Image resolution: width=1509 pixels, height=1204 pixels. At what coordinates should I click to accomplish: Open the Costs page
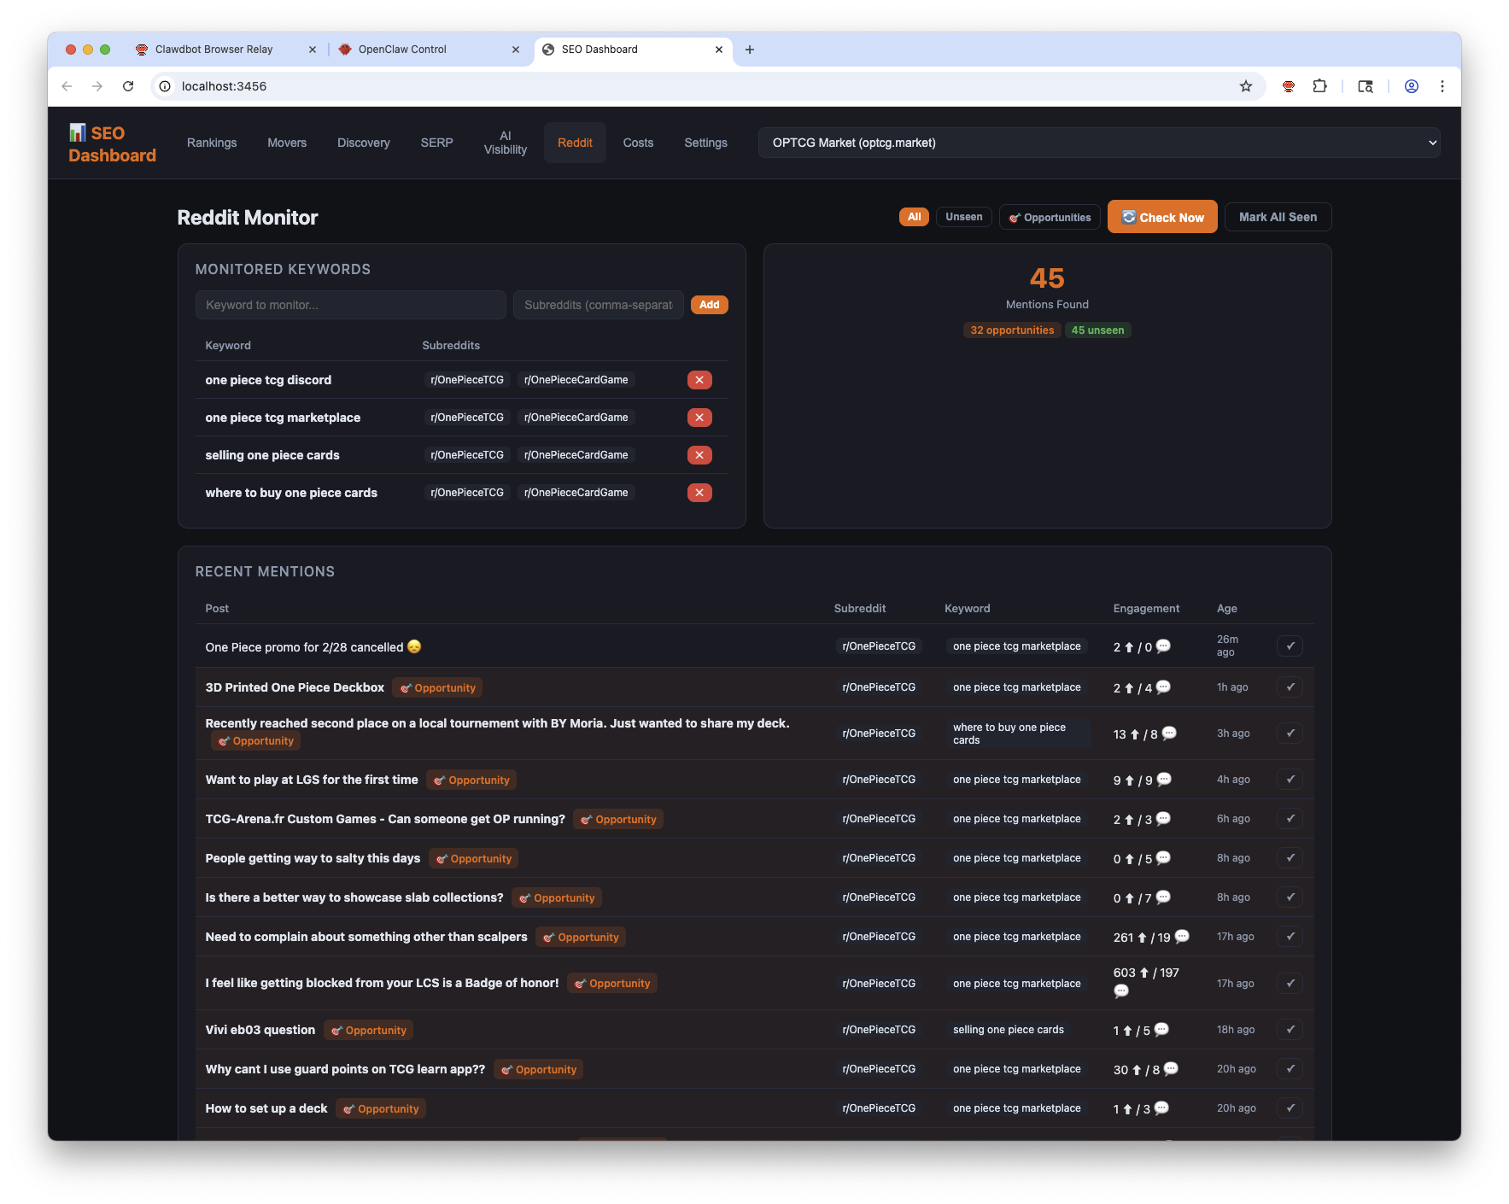(x=638, y=143)
